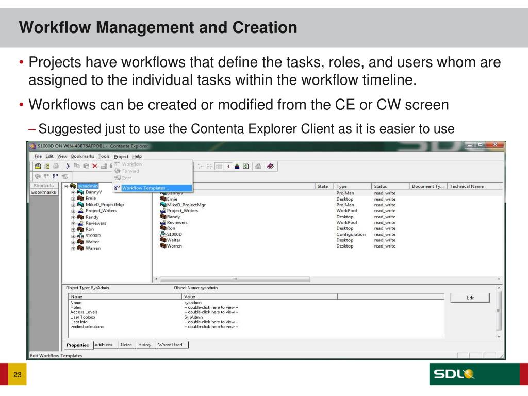The image size is (528, 396).
Task: Click the Contenta Explorer title bar app icon
Action: click(32, 146)
